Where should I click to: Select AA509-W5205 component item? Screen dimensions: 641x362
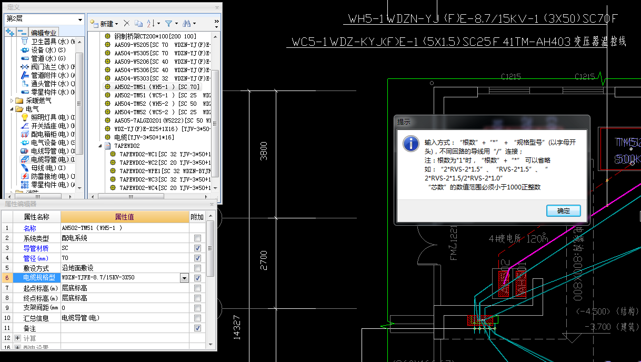158,45
